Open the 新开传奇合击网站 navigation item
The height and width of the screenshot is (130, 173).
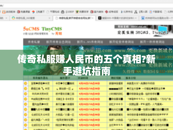[x=58, y=42]
